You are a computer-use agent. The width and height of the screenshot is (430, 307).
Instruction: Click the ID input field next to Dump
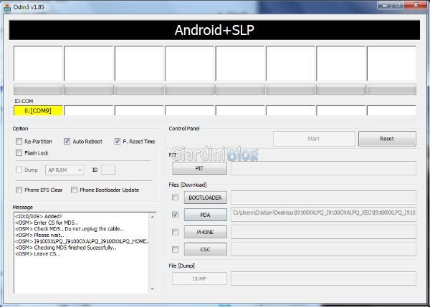pyautogui.click(x=108, y=170)
